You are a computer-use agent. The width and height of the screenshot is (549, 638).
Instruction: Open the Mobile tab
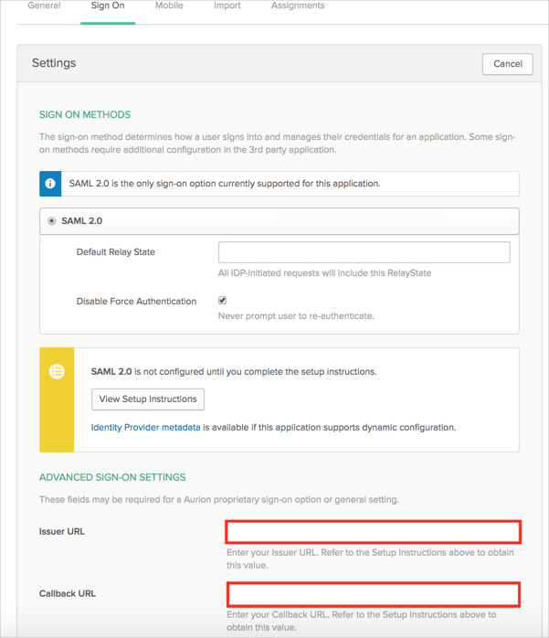click(169, 6)
